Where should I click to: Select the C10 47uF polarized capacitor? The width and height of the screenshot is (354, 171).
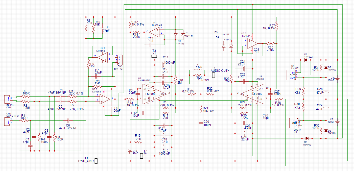pyautogui.click(x=130, y=152)
